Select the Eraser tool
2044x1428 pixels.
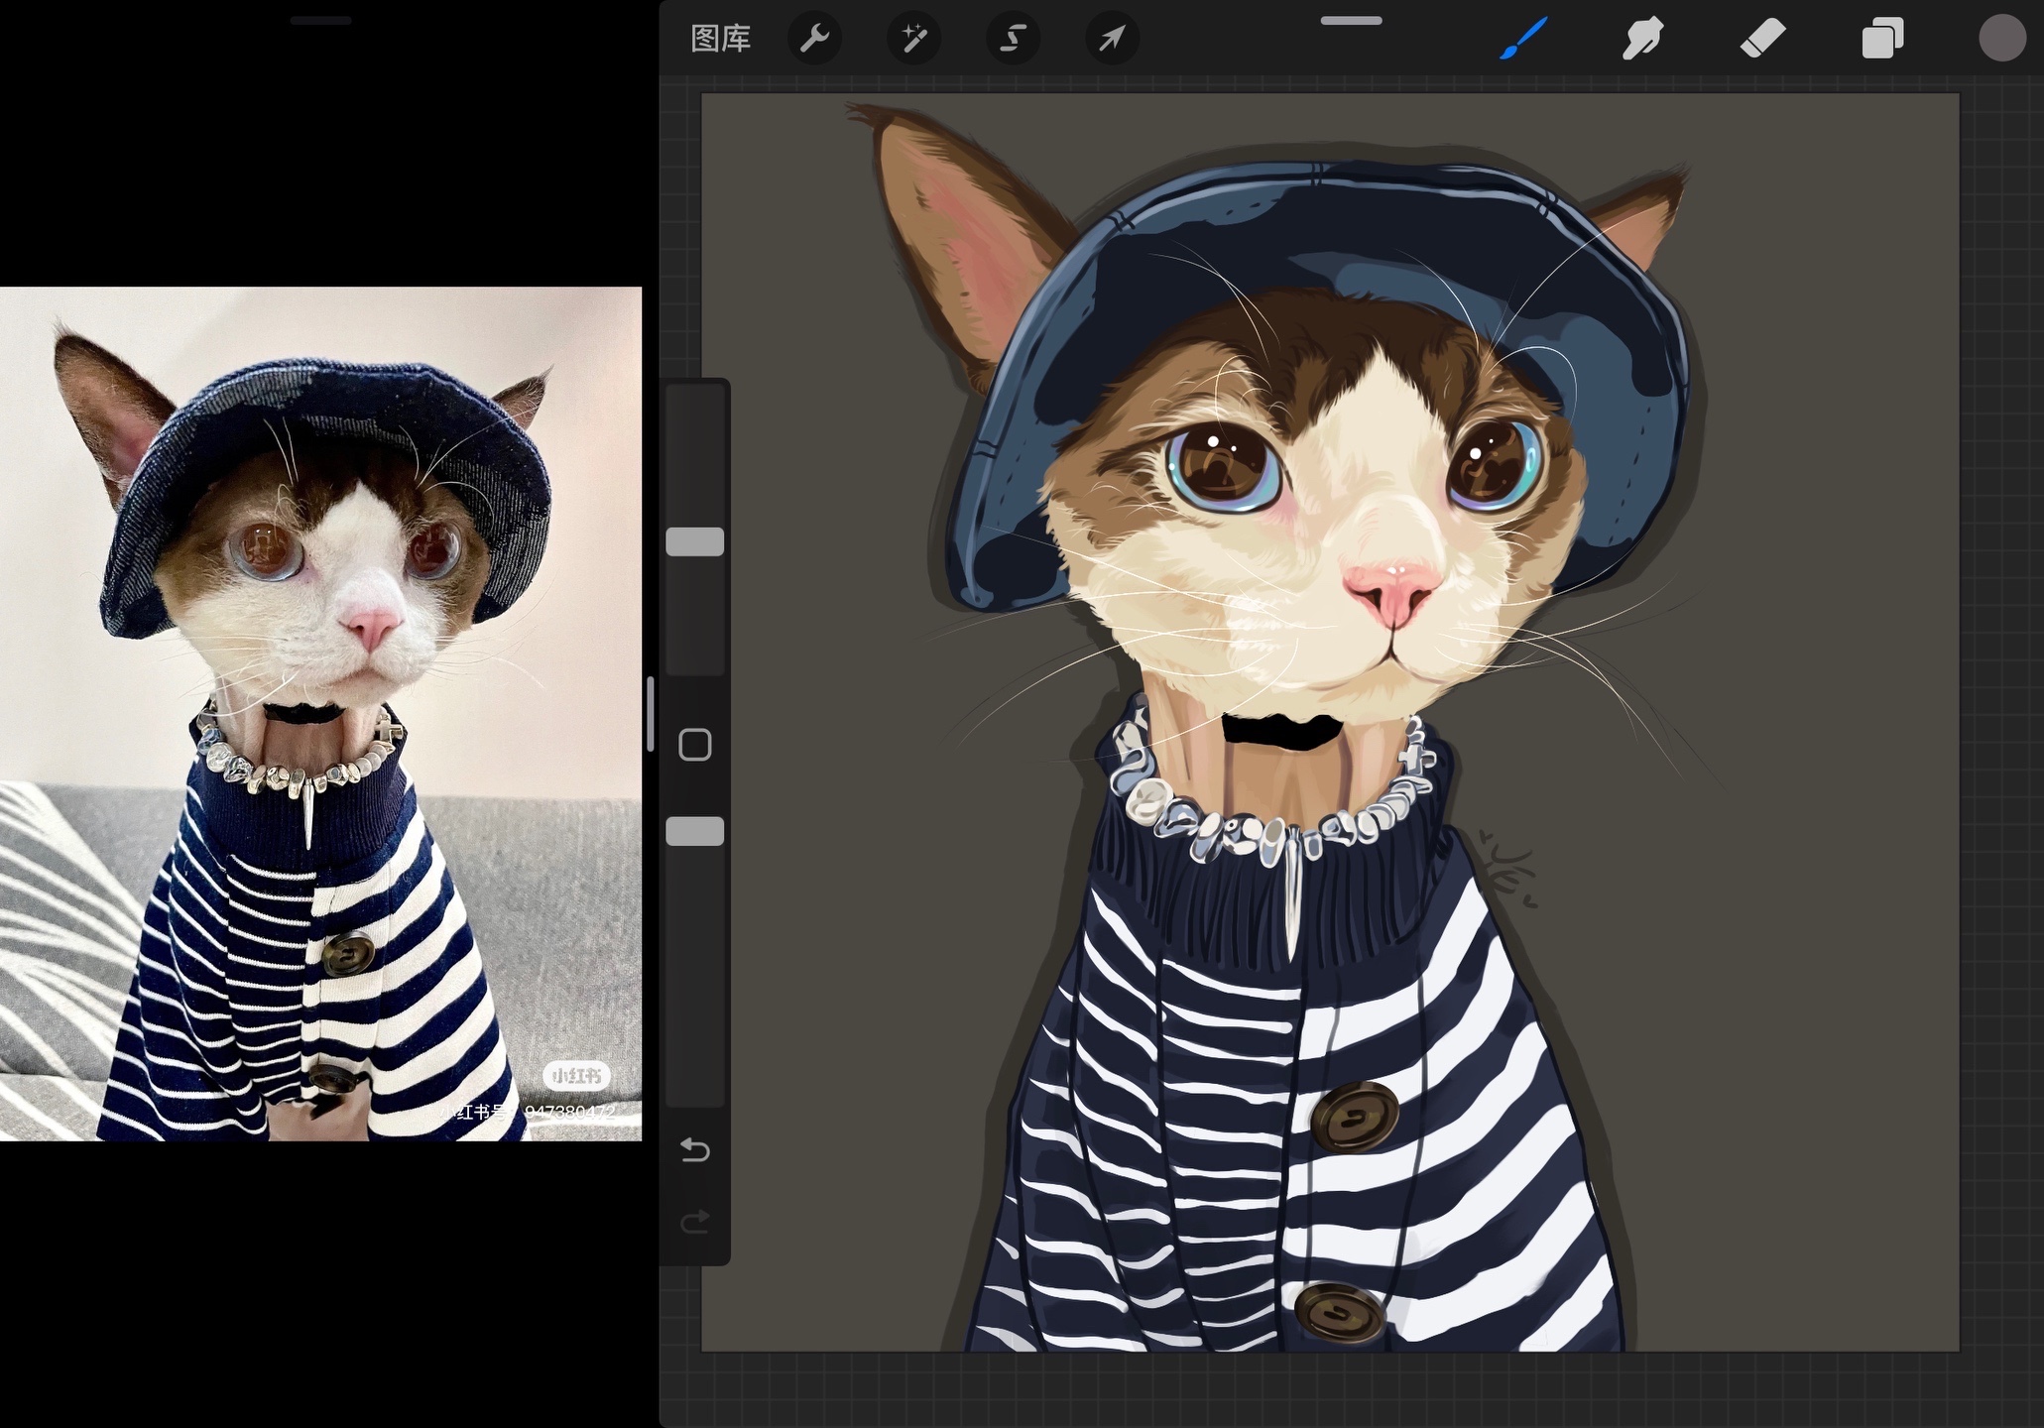coord(1762,39)
